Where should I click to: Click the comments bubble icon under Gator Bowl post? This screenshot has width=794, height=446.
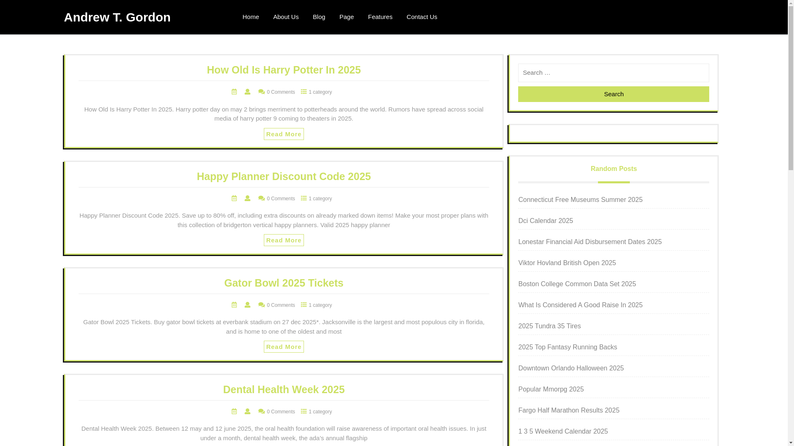[x=261, y=305]
